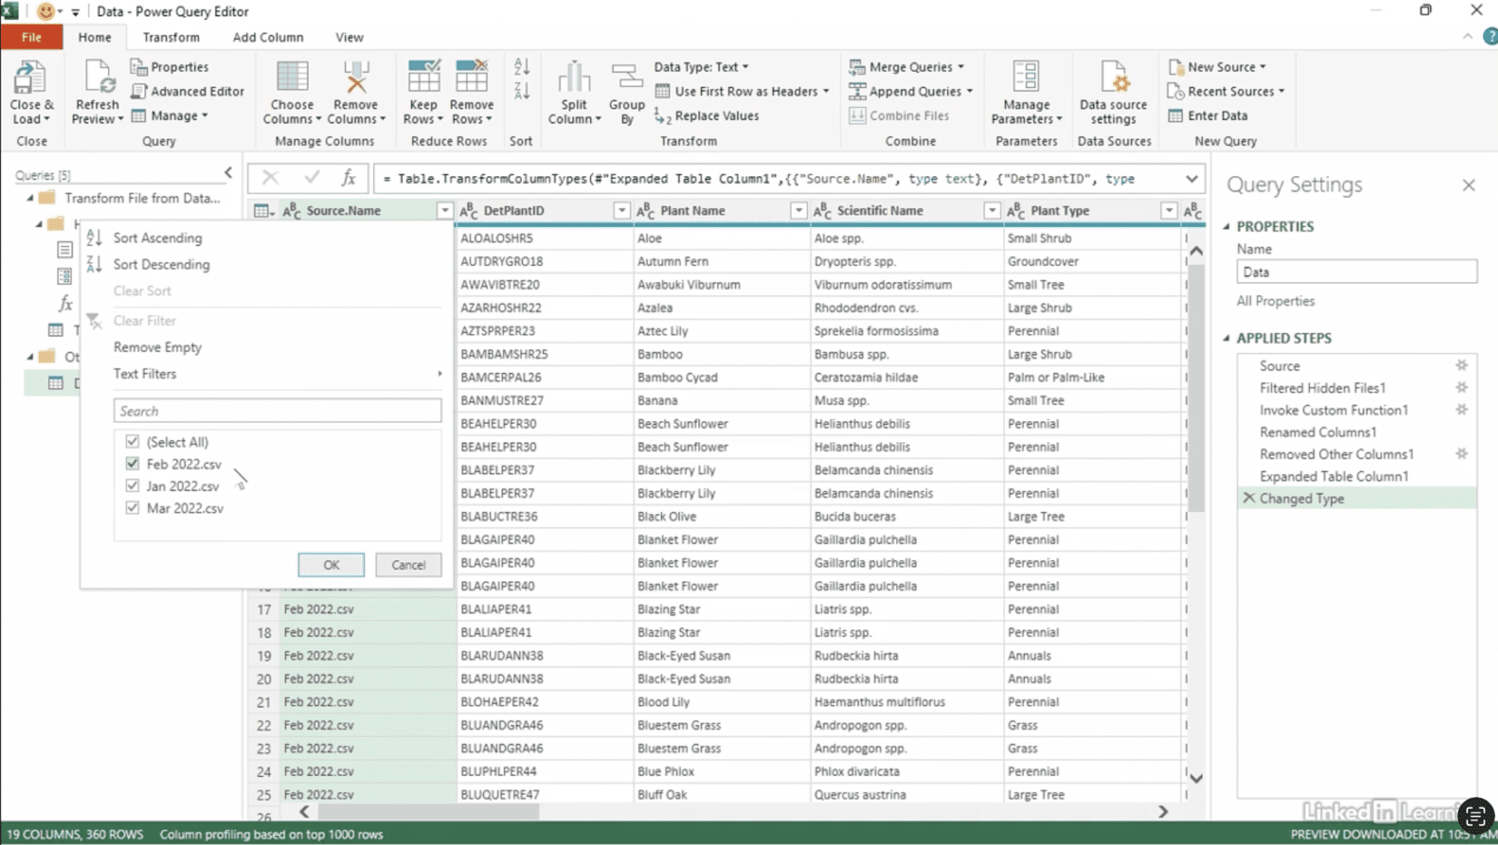Click the Choose Columns icon
This screenshot has height=845, width=1498.
(292, 78)
